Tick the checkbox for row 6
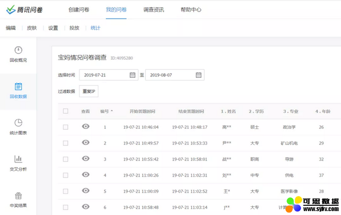This screenshot has width=341, height=215. pyautogui.click(x=65, y=207)
